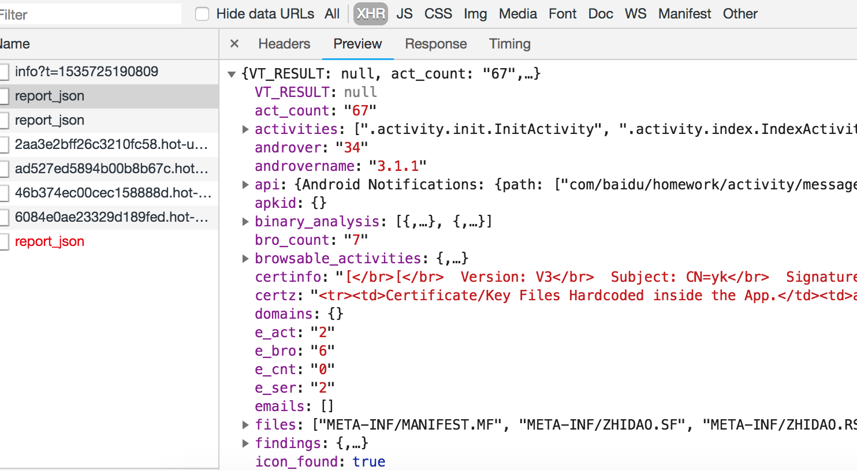Show only Font requests
Screen dimensions: 857x470
[562, 14]
